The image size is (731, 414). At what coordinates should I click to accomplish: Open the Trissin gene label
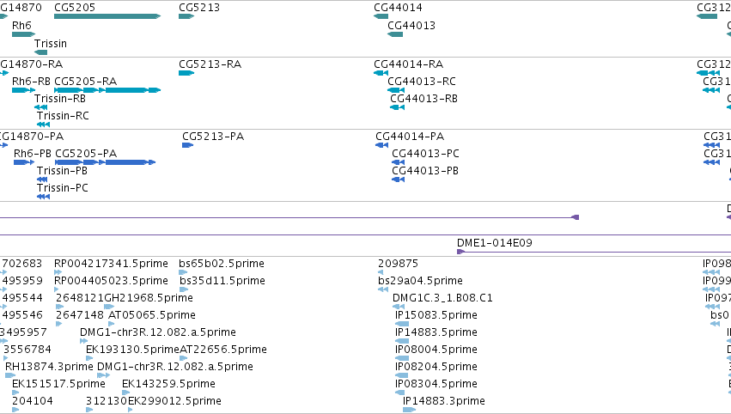[x=51, y=43]
